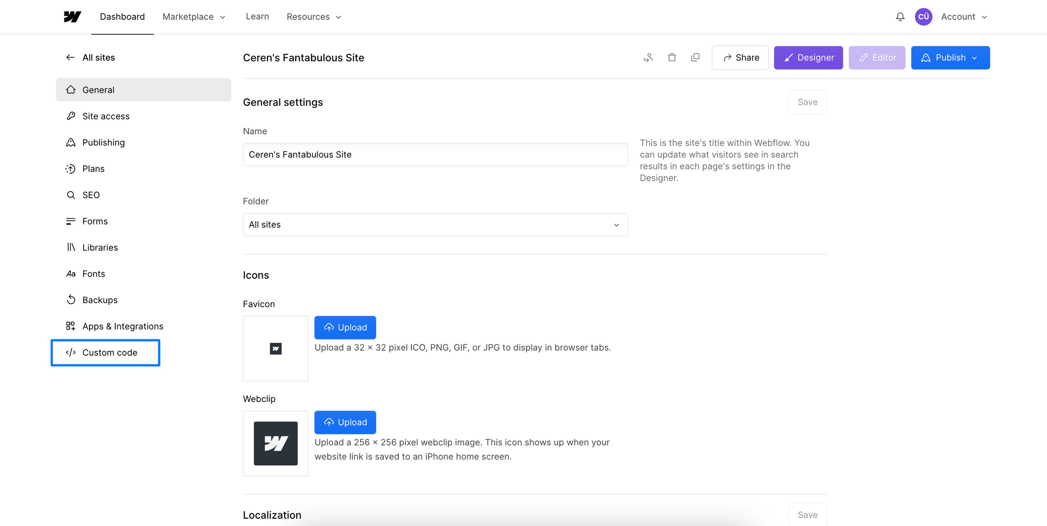Click the Fonts Aa icon
The image size is (1047, 526).
[x=71, y=274]
